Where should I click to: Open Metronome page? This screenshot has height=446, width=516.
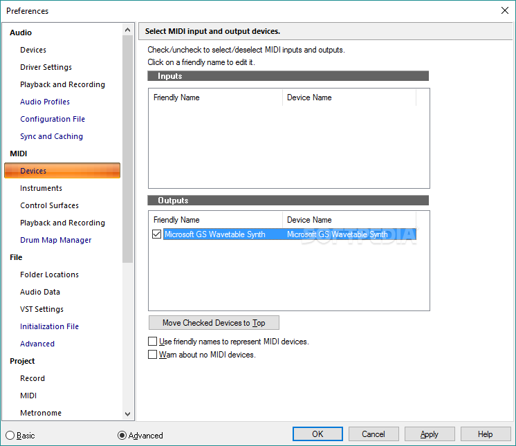coord(41,413)
